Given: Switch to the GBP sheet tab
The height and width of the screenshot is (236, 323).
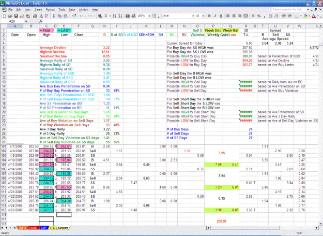Looking at the screenshot, I should click(43, 228).
